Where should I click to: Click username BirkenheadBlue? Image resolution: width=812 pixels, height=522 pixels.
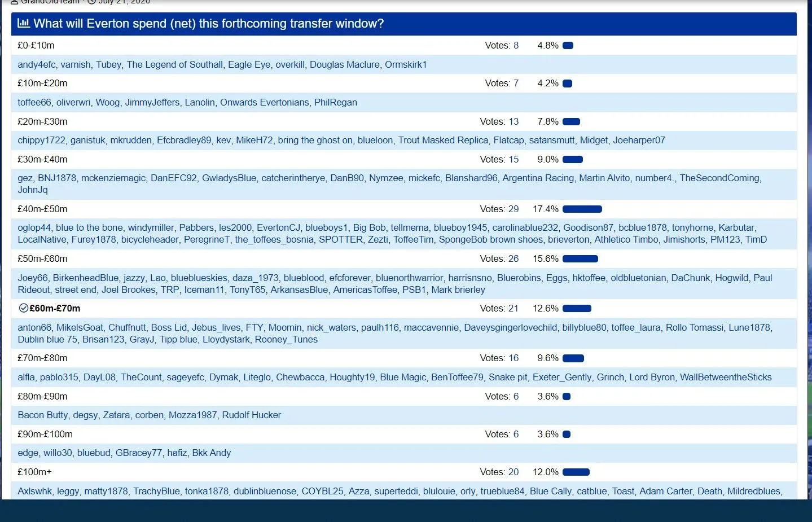click(x=86, y=278)
